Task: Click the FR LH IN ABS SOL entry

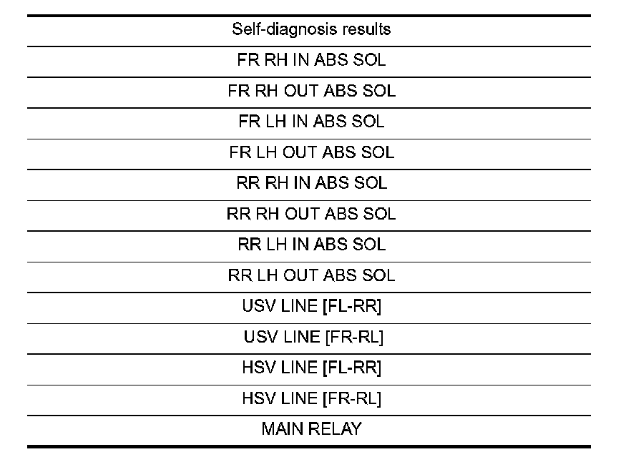Action: pos(311,122)
